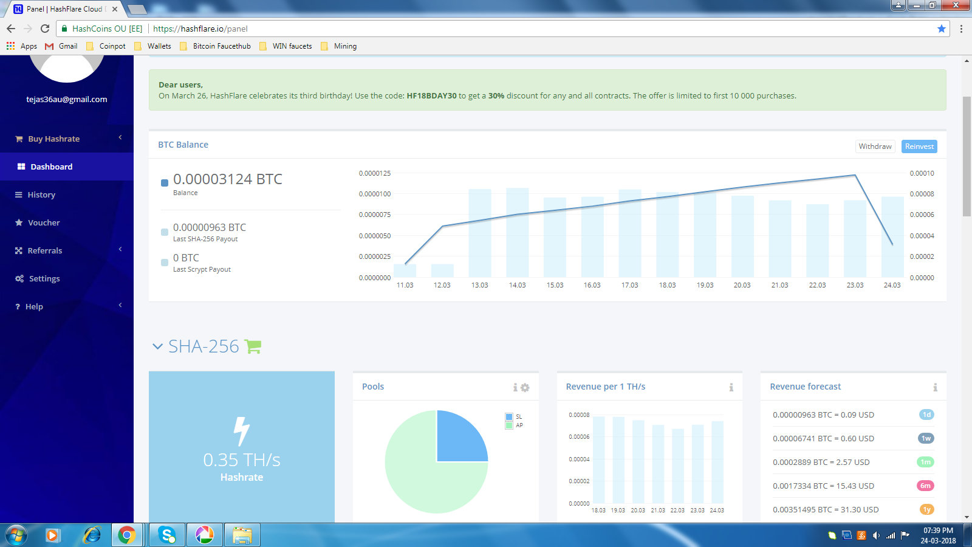The width and height of the screenshot is (972, 547).
Task: Click the page vertical scrollbar thumb
Action: (967, 156)
